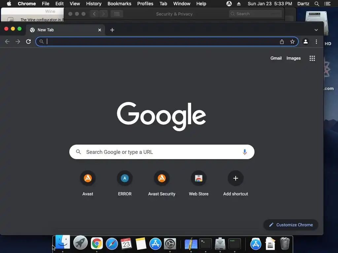
Task: Open Calendar from the Dock
Action: click(x=126, y=243)
